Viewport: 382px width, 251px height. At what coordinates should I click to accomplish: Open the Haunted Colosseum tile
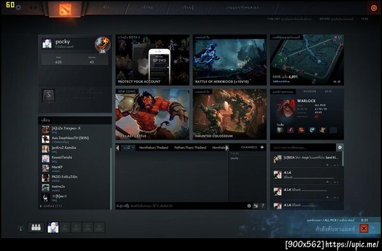point(229,114)
